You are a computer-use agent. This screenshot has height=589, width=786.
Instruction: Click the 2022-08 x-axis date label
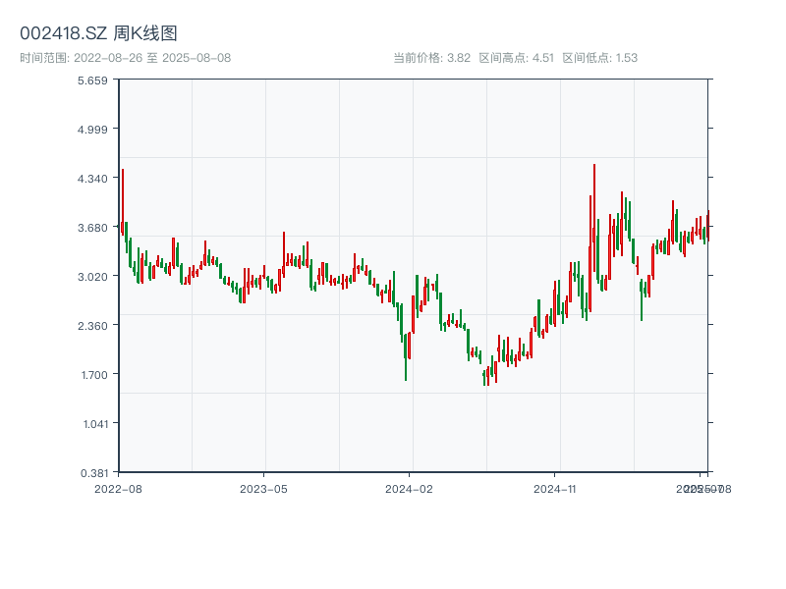click(x=118, y=488)
